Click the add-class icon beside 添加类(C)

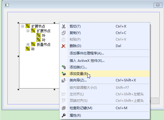(64, 67)
